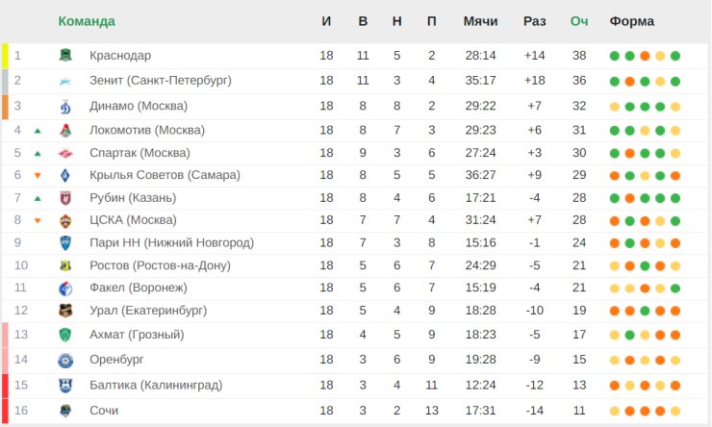The width and height of the screenshot is (712, 427).
Task: Click the Спартак (Москва) club logo
Action: click(x=65, y=153)
